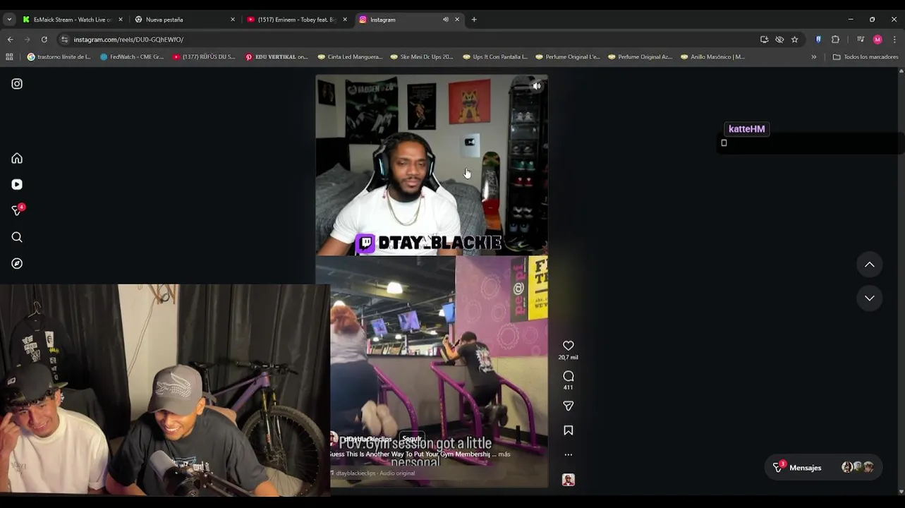
Task: Open Instagram home via logo icon
Action: click(x=17, y=84)
